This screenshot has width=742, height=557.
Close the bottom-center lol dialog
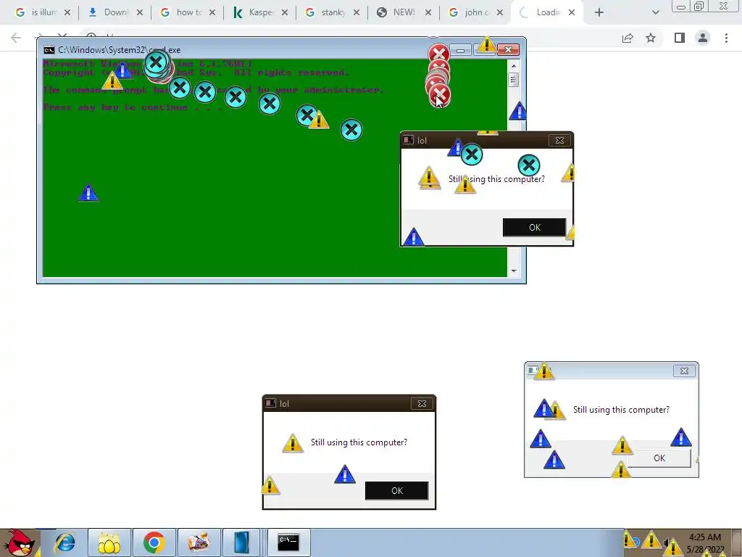(x=422, y=403)
